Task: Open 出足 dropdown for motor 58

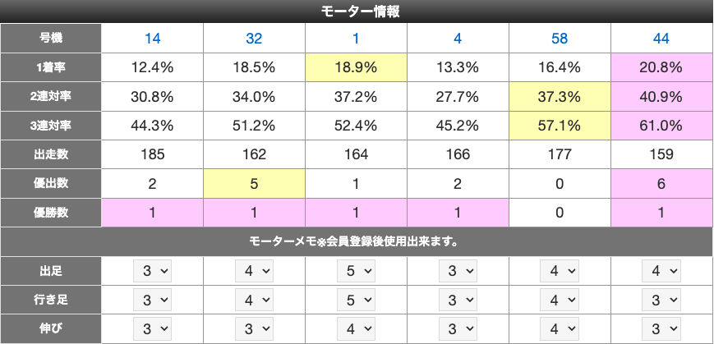Action: click(560, 270)
